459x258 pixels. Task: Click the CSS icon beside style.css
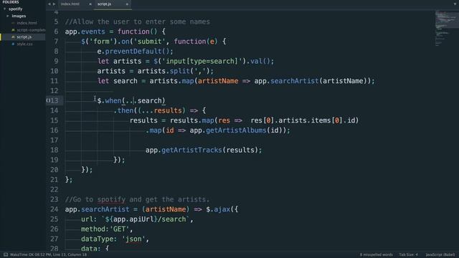[x=13, y=44]
